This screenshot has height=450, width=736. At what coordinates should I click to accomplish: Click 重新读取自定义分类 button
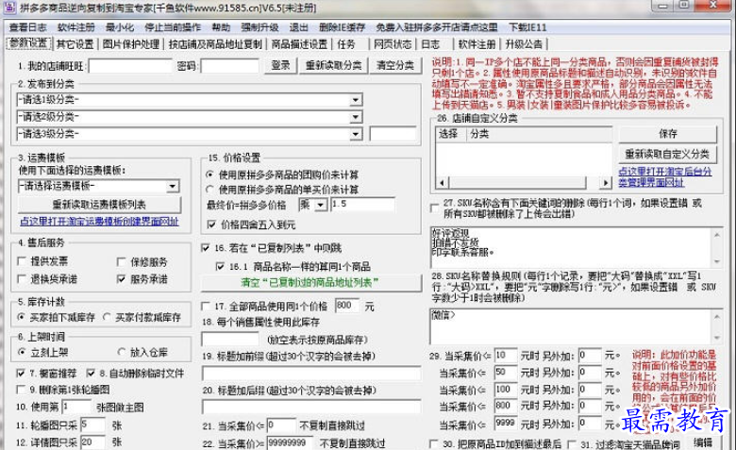pyautogui.click(x=667, y=154)
